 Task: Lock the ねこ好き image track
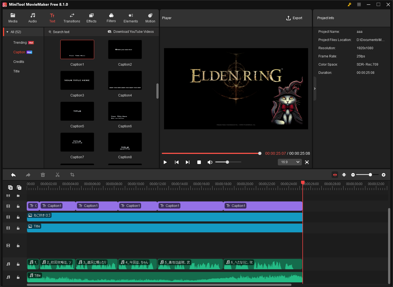[x=18, y=217]
